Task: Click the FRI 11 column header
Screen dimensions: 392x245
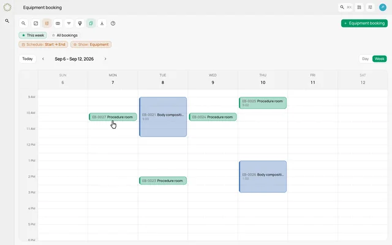Action: point(313,79)
